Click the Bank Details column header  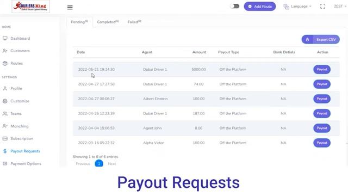click(x=284, y=52)
